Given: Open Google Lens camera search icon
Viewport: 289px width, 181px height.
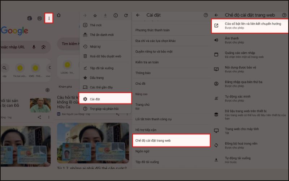Looking at the screenshot, I should [x=44, y=47].
